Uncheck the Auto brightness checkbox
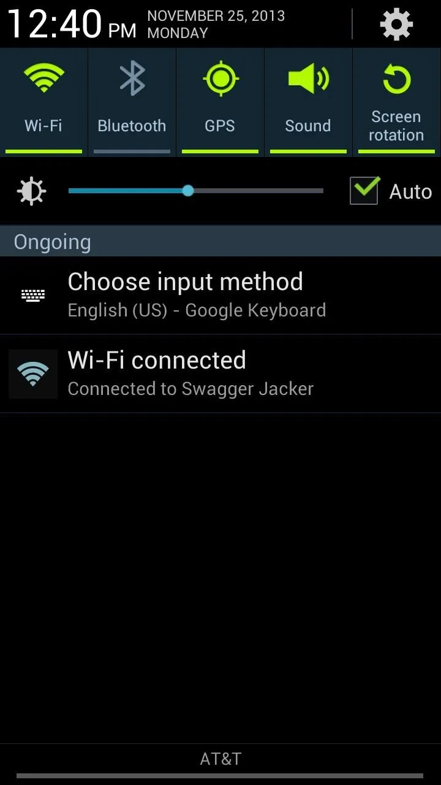441x785 pixels. (x=364, y=191)
